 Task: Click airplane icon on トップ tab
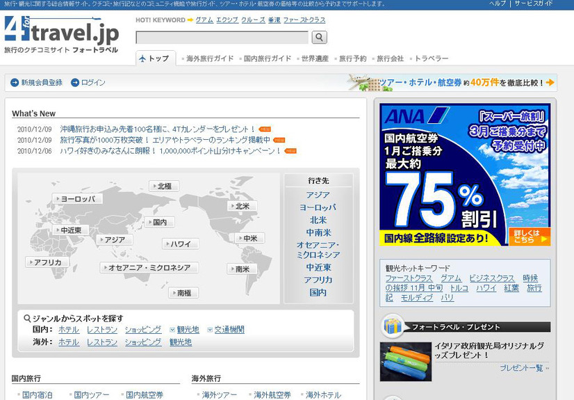pos(143,58)
